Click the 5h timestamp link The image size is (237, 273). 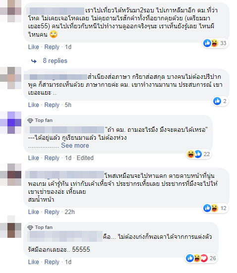point(68,105)
